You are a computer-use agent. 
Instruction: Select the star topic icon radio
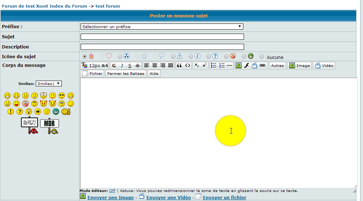coord(138,56)
